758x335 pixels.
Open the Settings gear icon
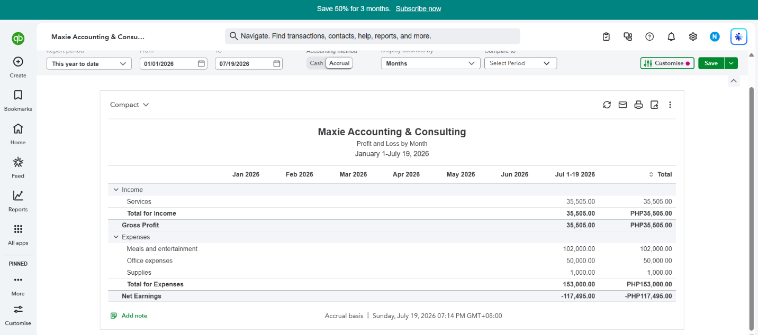693,36
